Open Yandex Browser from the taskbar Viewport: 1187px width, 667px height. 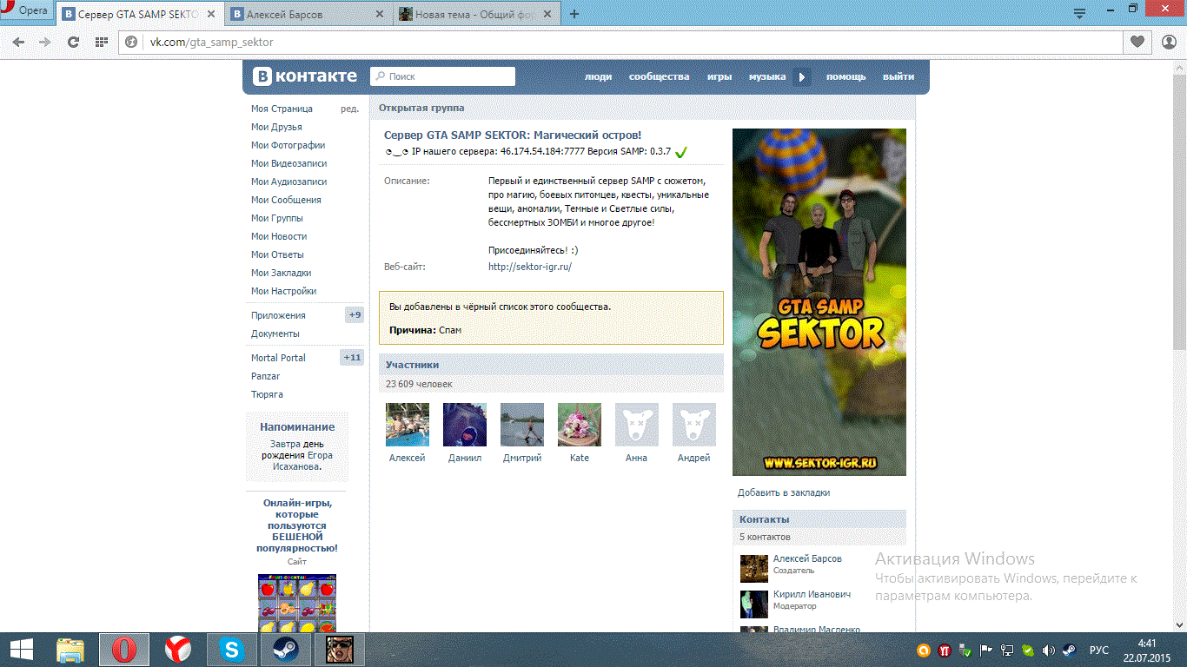point(179,650)
